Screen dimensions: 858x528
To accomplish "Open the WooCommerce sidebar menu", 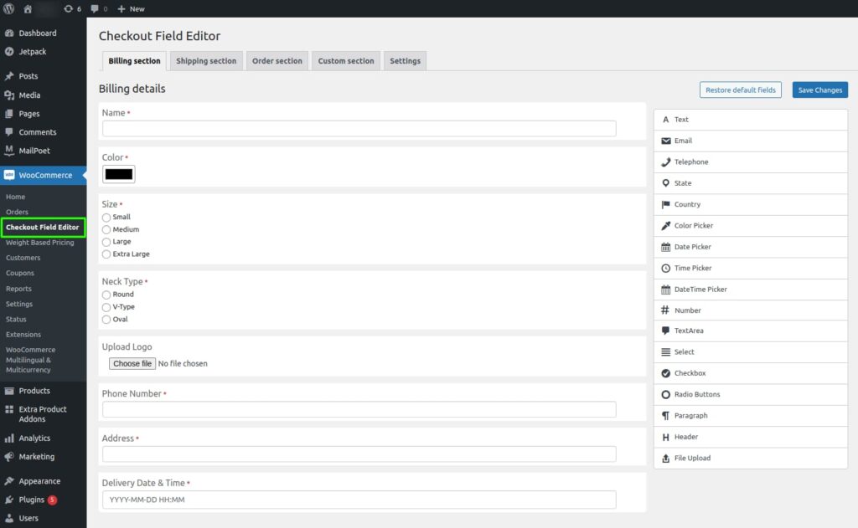I will tap(44, 176).
